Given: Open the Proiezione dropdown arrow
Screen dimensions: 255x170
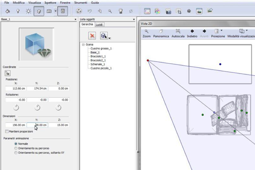Looking at the screenshot, I should (x=222, y=31).
